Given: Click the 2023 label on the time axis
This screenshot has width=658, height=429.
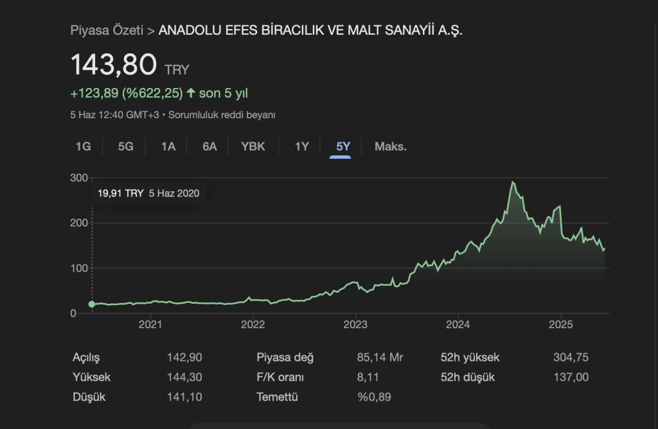Looking at the screenshot, I should pyautogui.click(x=355, y=324).
